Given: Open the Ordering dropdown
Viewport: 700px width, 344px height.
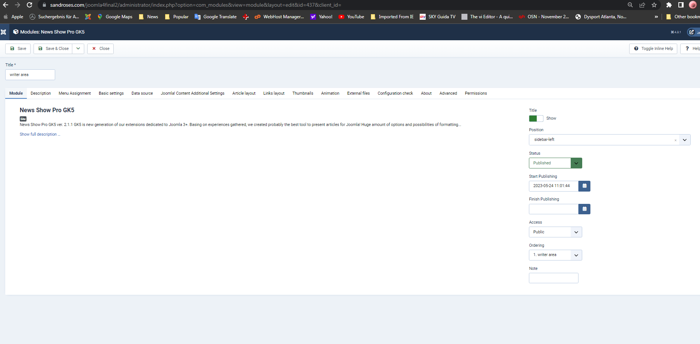Looking at the screenshot, I should pyautogui.click(x=555, y=255).
